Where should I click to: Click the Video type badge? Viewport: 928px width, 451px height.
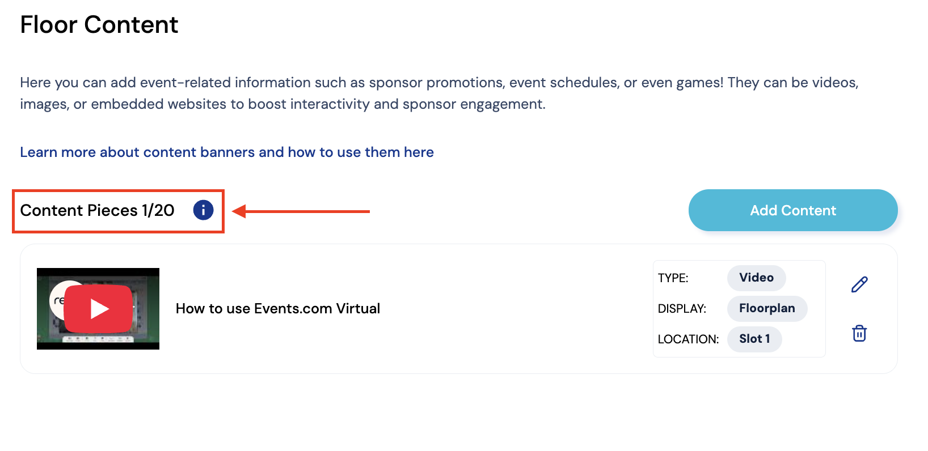756,278
